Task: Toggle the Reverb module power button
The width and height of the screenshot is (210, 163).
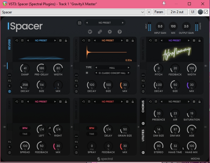Action: 10,91
